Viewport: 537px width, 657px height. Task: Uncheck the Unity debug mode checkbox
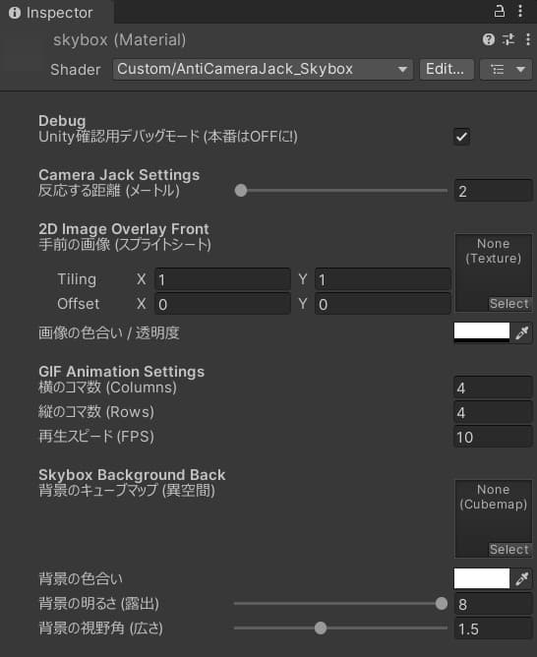[x=461, y=137]
